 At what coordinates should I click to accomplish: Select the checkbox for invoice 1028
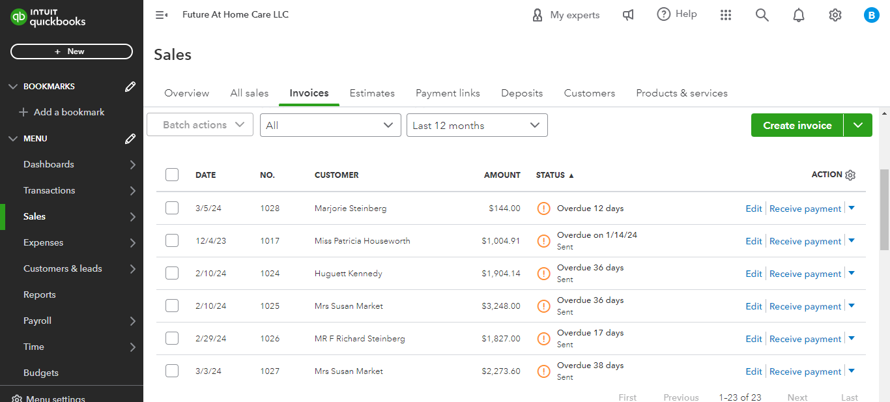point(172,208)
